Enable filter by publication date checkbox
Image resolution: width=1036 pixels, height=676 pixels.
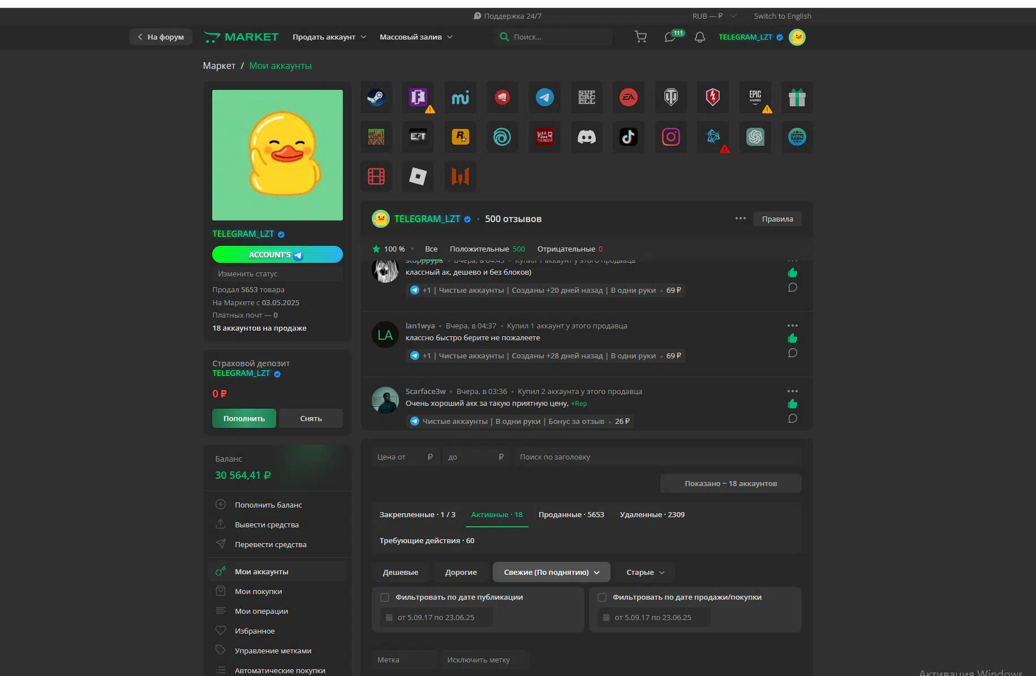[x=385, y=597]
